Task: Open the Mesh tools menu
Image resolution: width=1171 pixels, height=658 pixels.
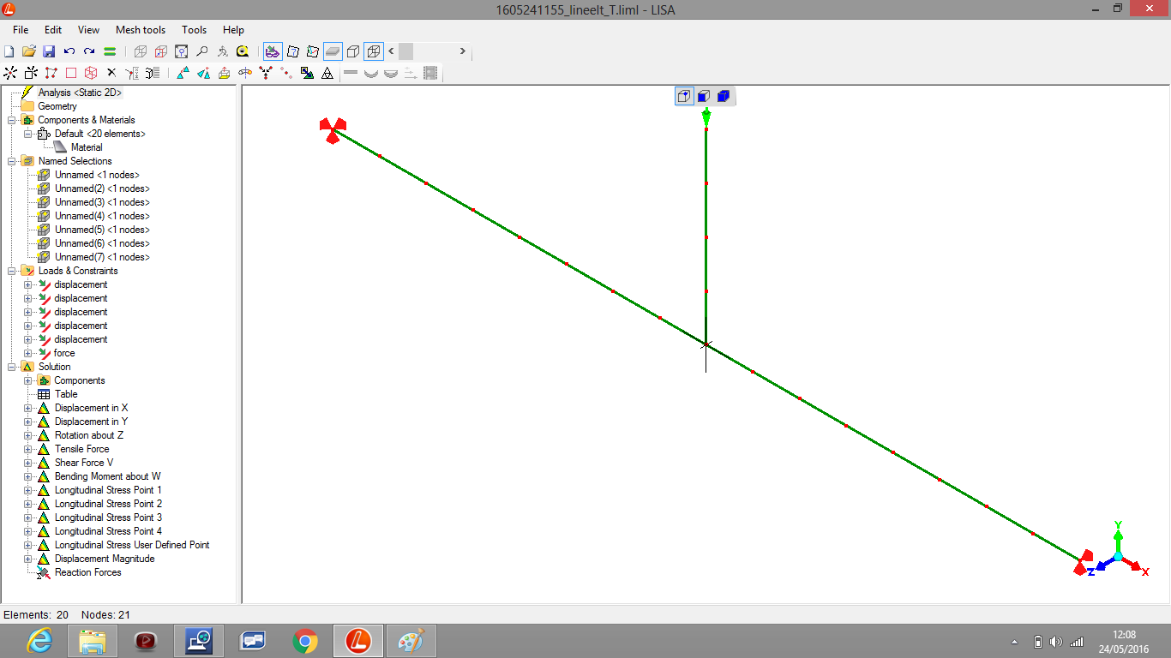Action: tap(141, 30)
